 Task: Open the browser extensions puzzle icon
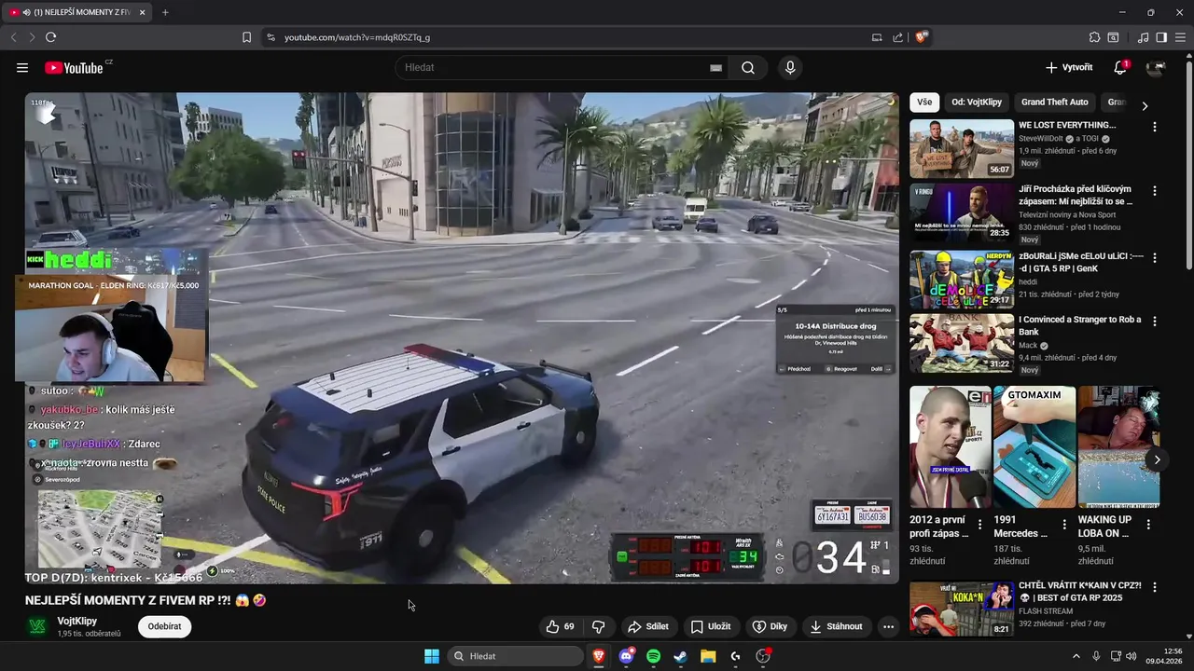1094,37
